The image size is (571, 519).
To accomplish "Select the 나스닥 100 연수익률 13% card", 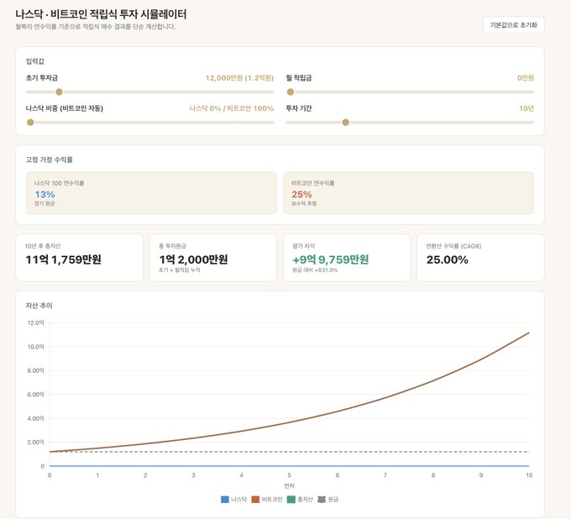I will click(x=151, y=193).
